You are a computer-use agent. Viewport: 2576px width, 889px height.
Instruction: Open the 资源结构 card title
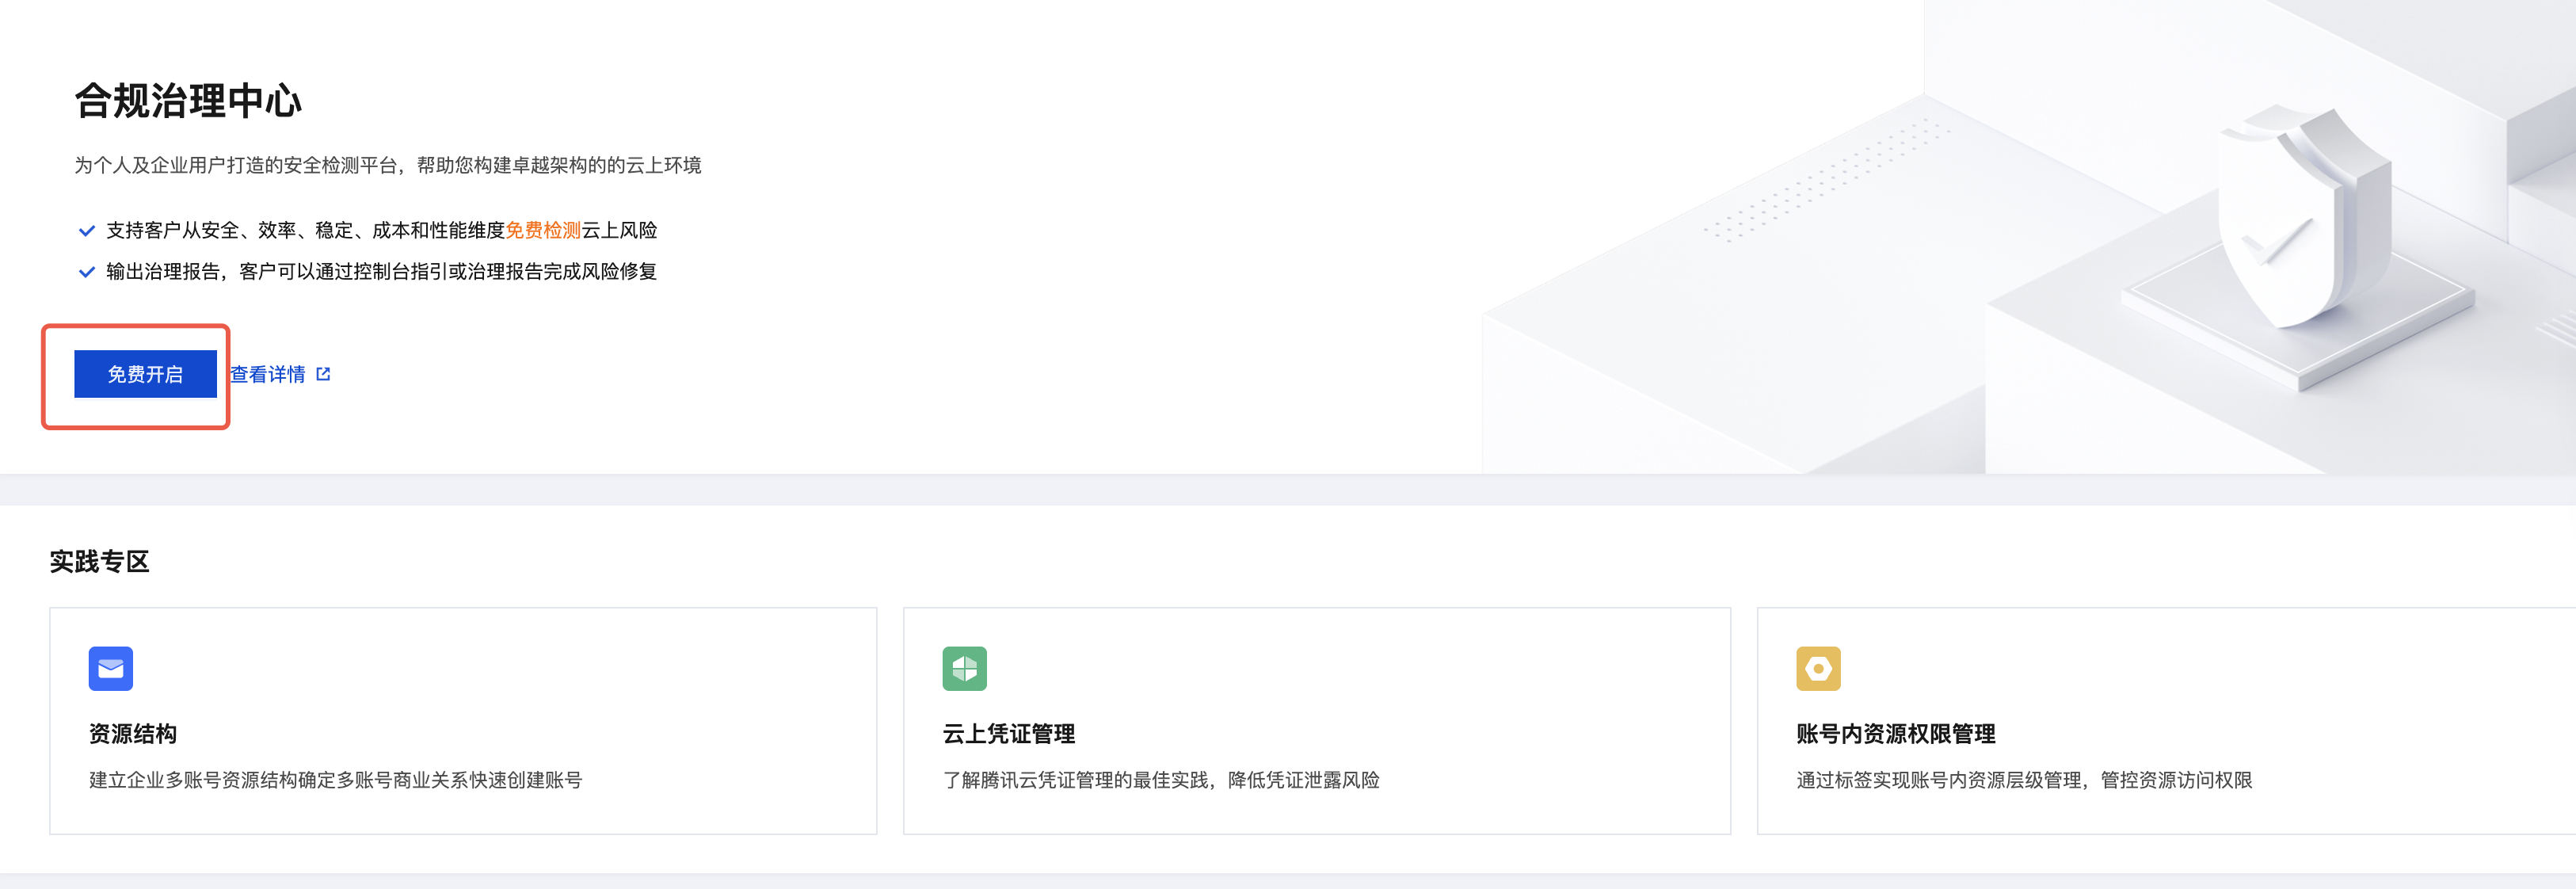133,733
